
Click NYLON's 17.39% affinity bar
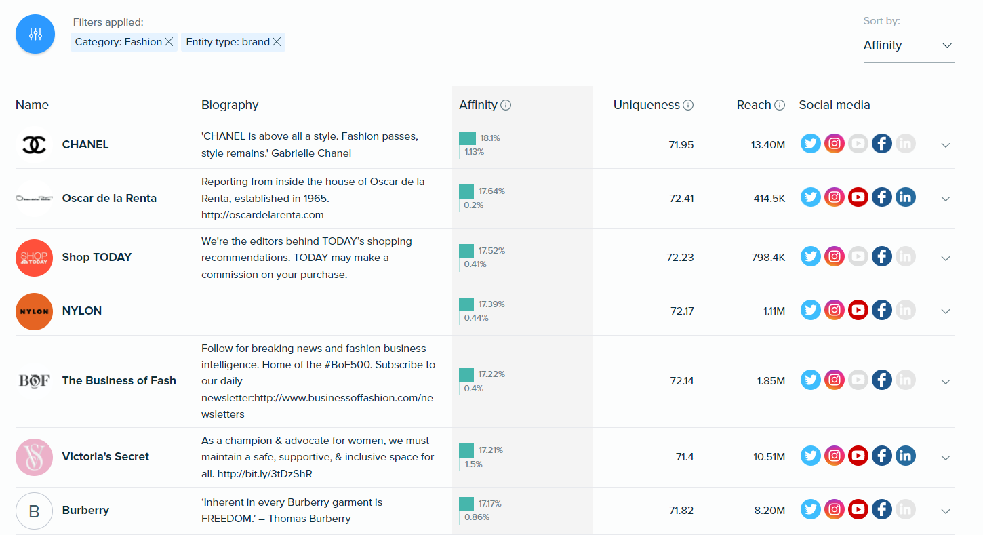click(x=466, y=304)
